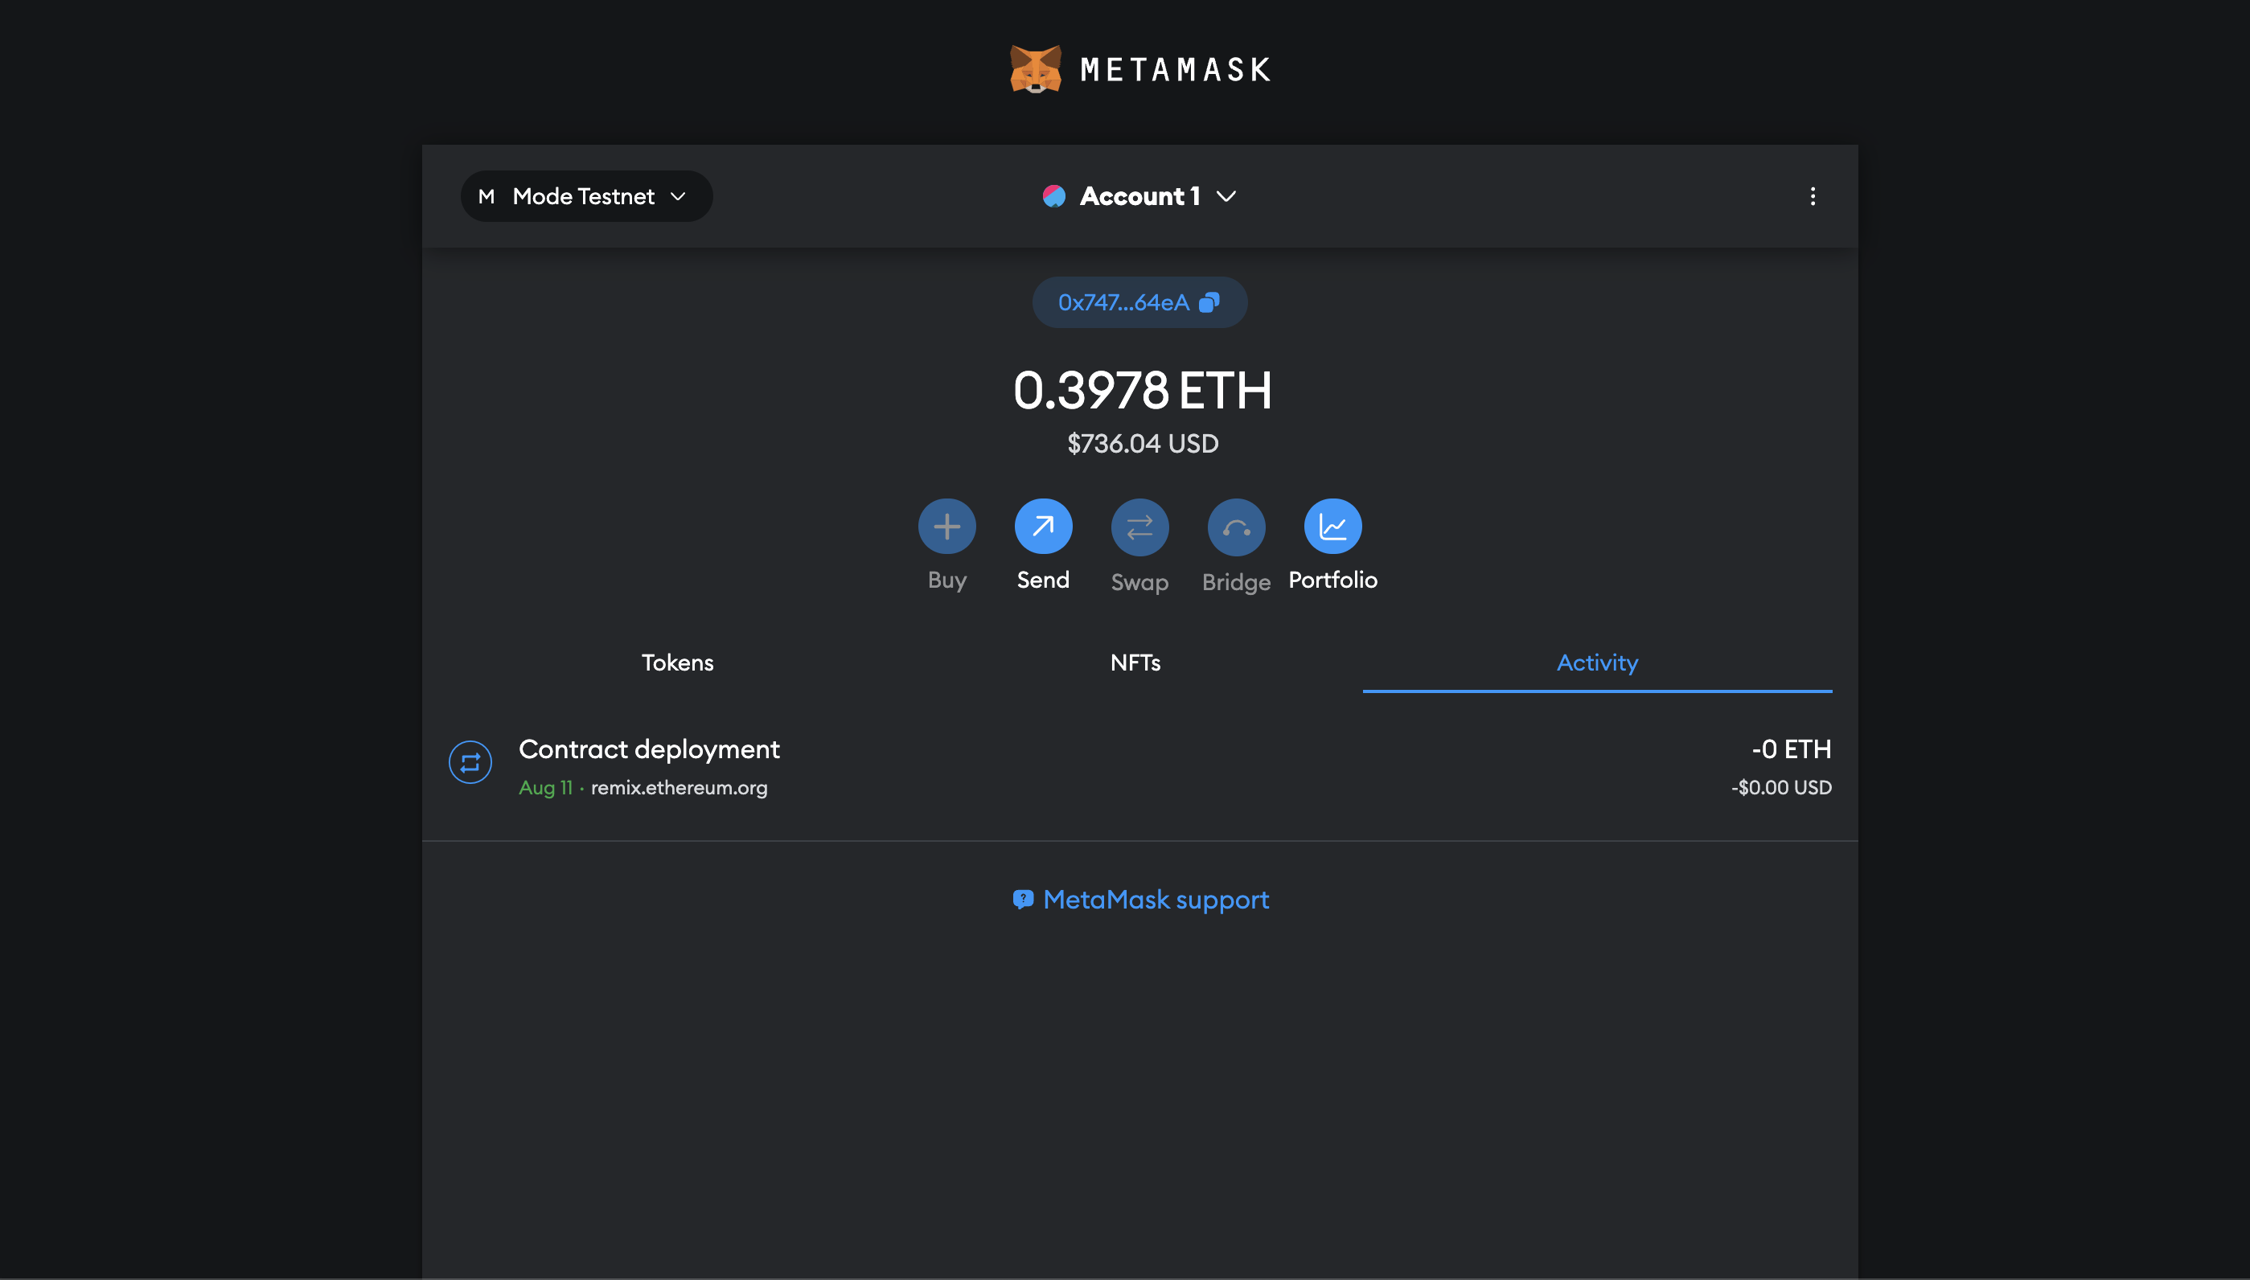Click the remix.ethereum.org origin text
This screenshot has height=1280, width=2250.
(x=679, y=788)
